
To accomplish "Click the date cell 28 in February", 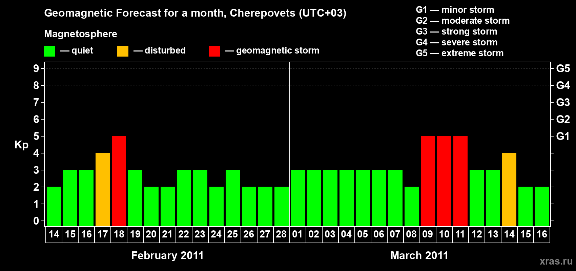I will [281, 234].
